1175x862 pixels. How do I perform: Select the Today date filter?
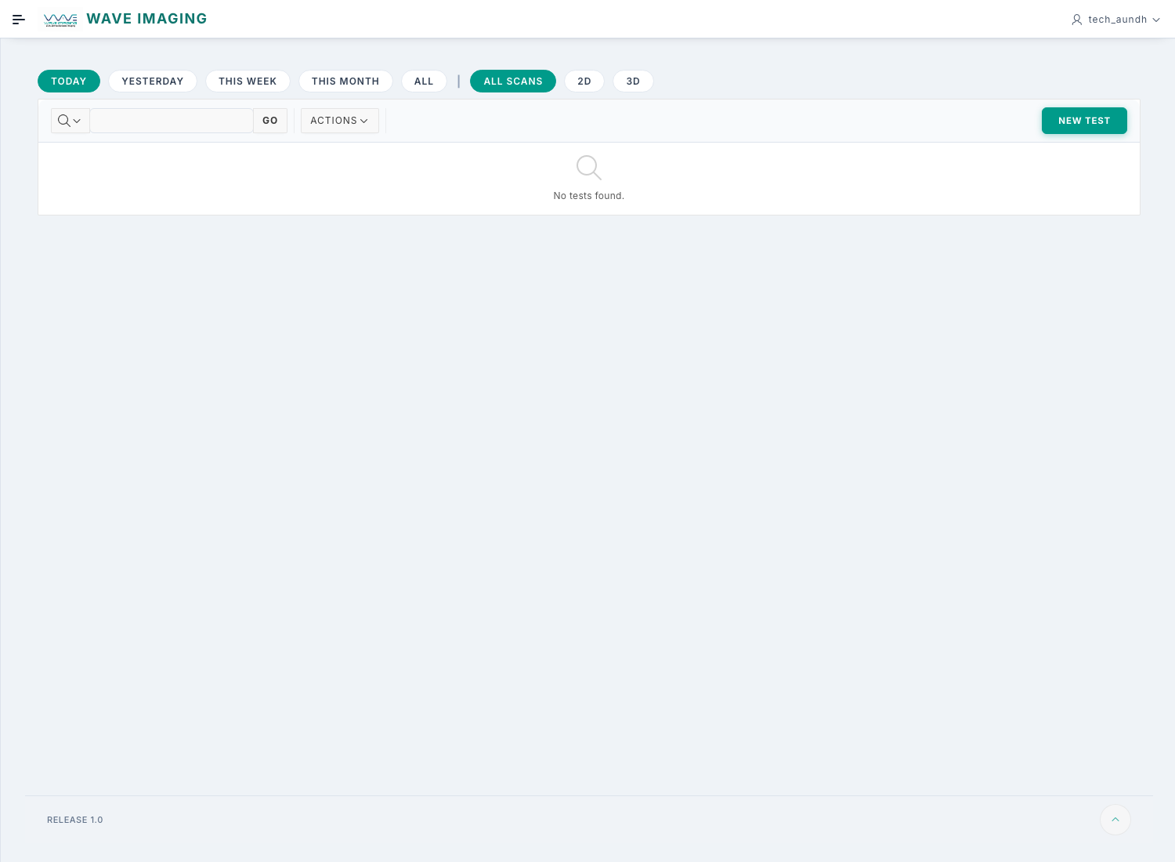69,81
